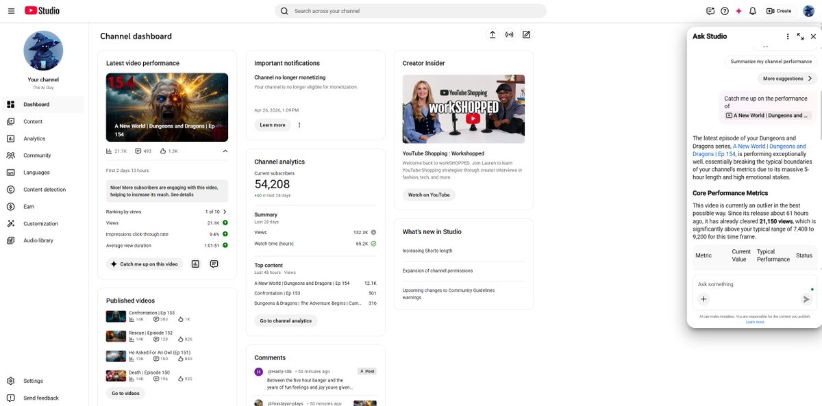Click Go to videos button

pyautogui.click(x=125, y=393)
